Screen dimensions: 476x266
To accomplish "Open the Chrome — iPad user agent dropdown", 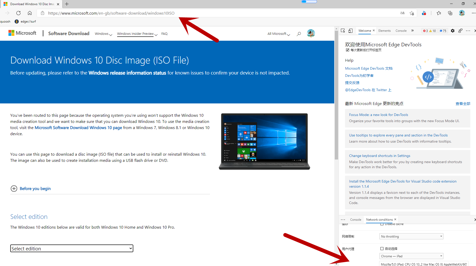I will 411,256.
